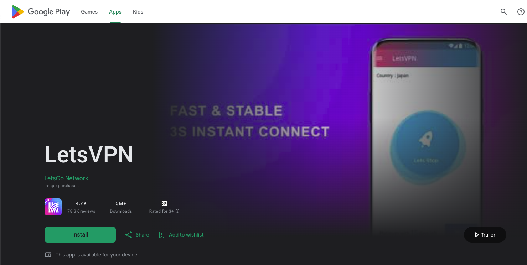Select the Apps tab
The image size is (527, 265).
pos(115,12)
